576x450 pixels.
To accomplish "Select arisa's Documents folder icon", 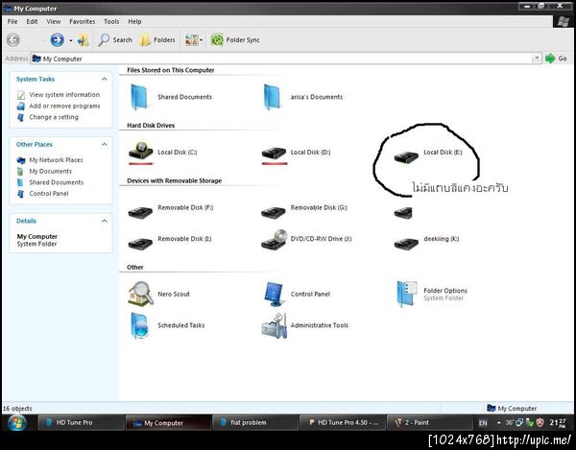I will point(273,97).
